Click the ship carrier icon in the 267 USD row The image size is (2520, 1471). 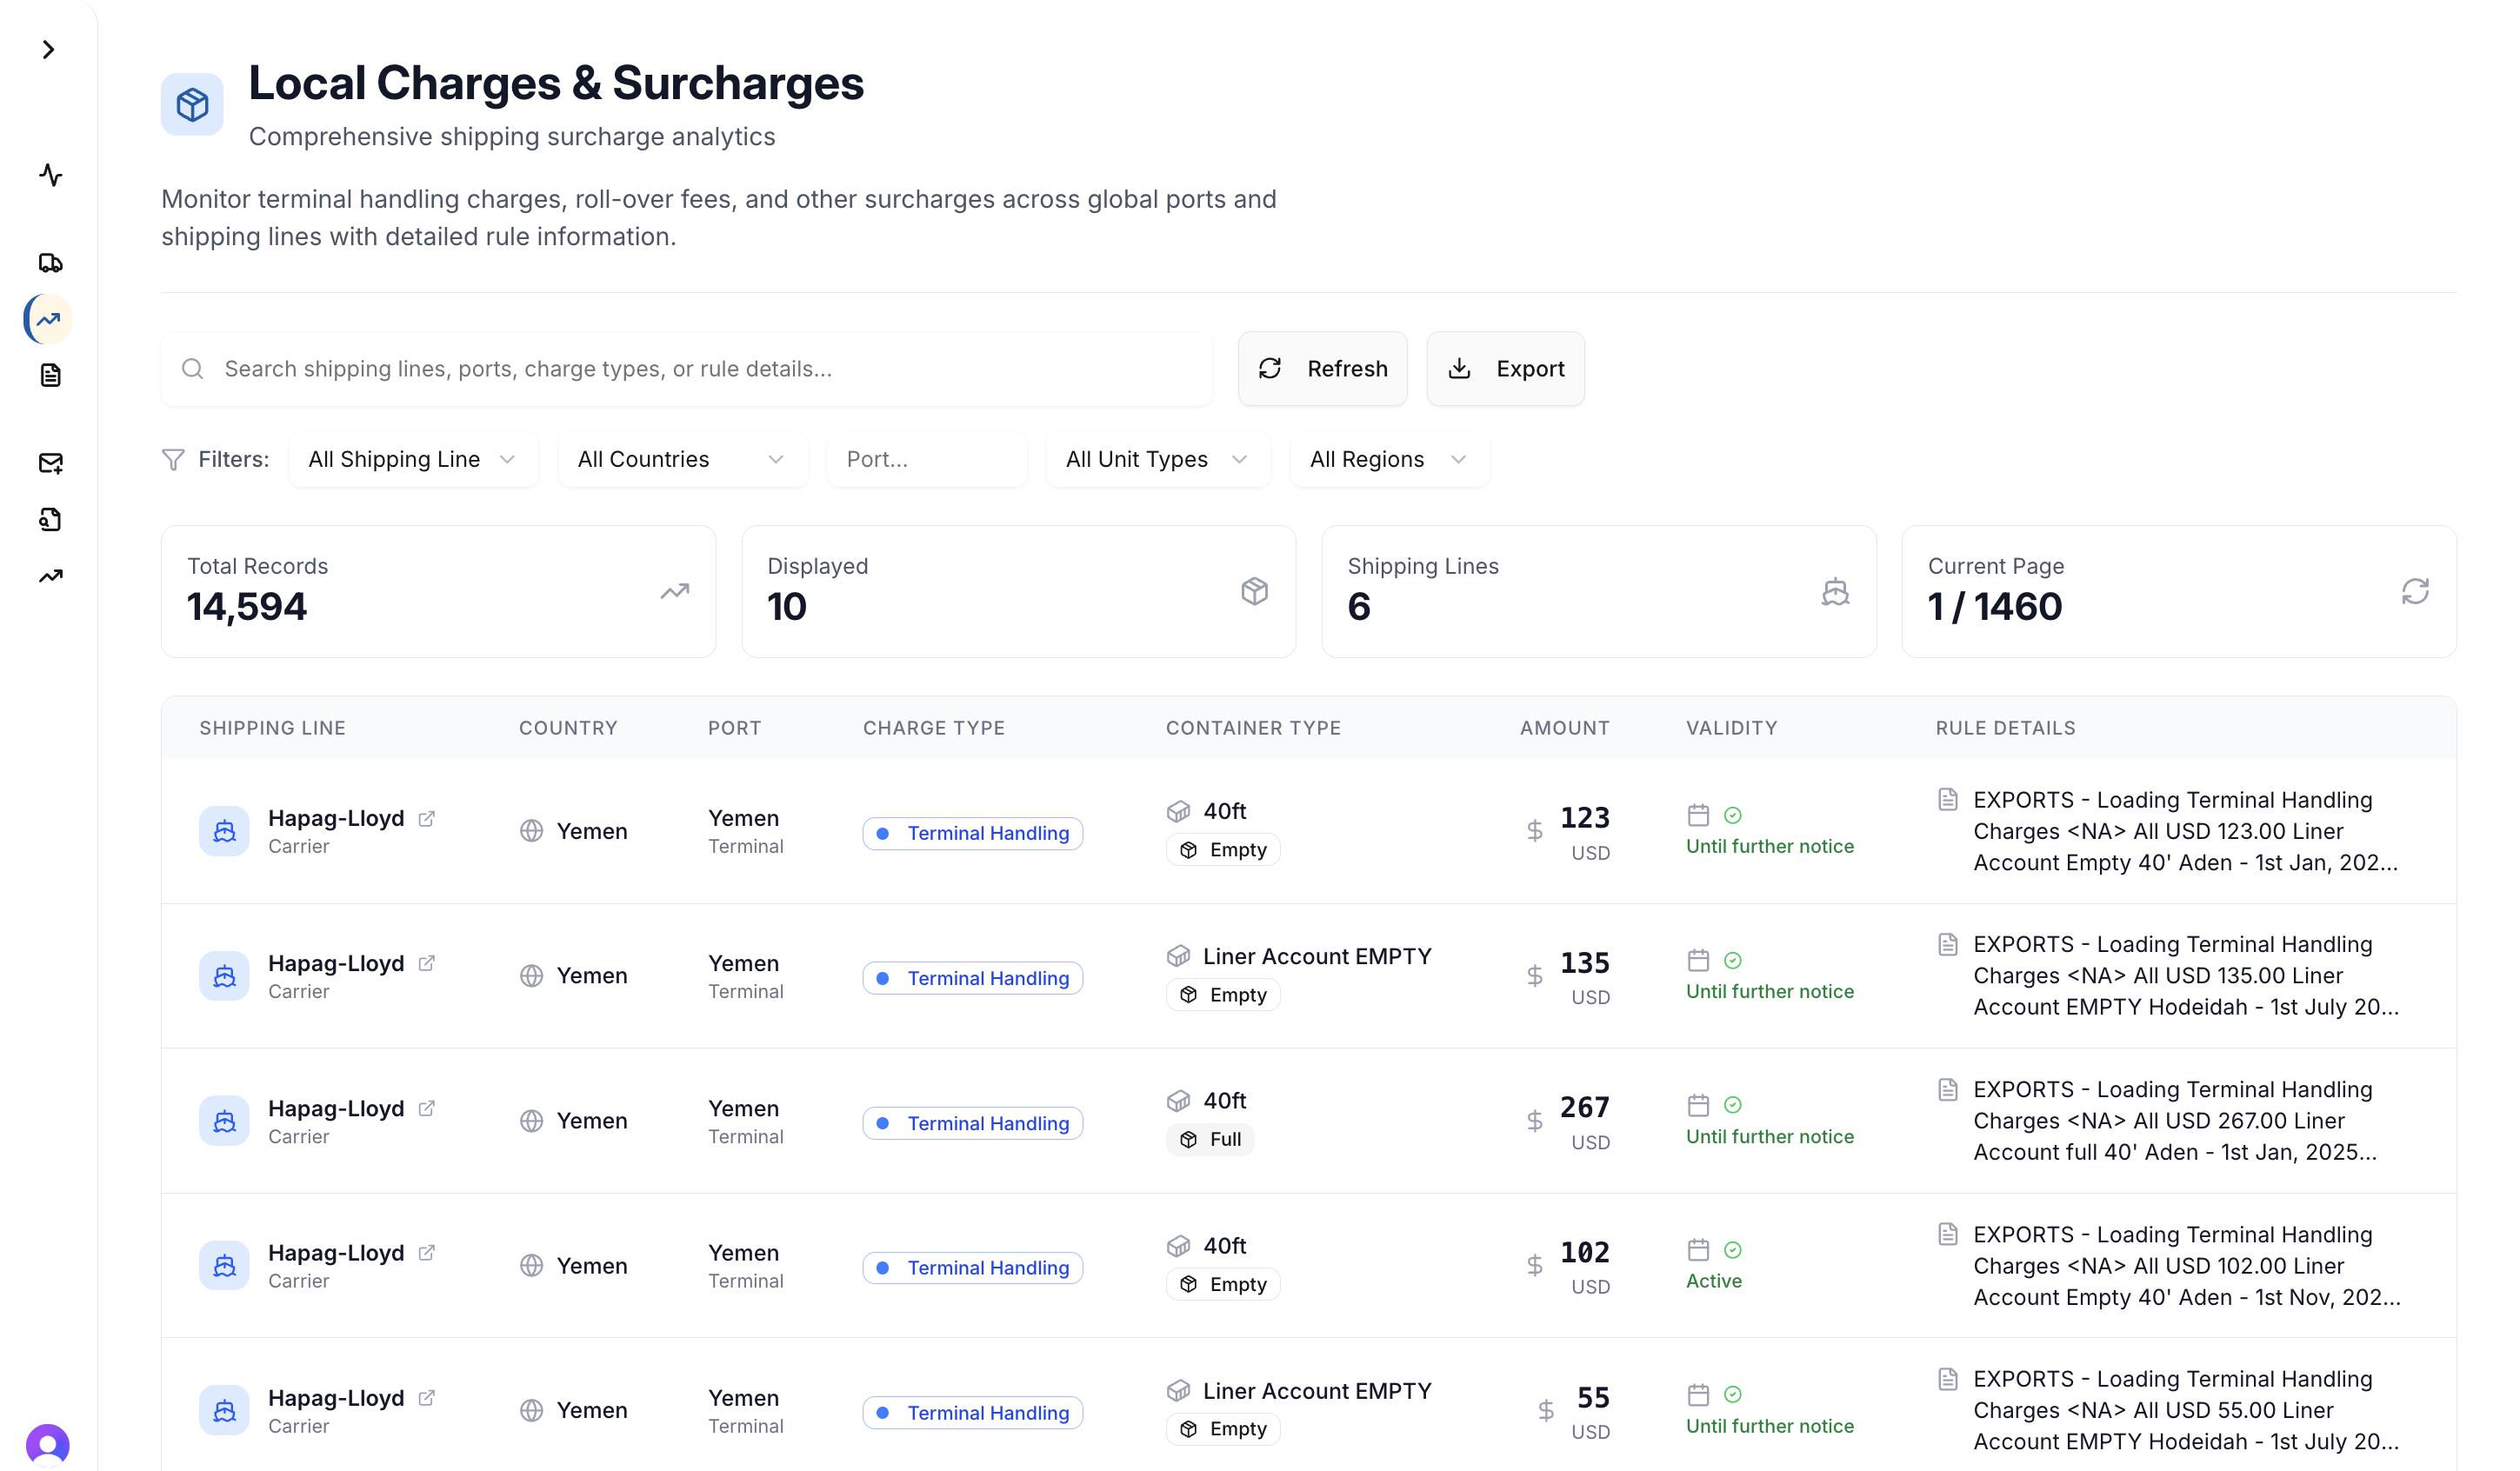tap(224, 1120)
